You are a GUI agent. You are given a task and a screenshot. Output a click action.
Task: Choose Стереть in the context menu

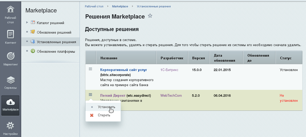[x=103, y=115]
